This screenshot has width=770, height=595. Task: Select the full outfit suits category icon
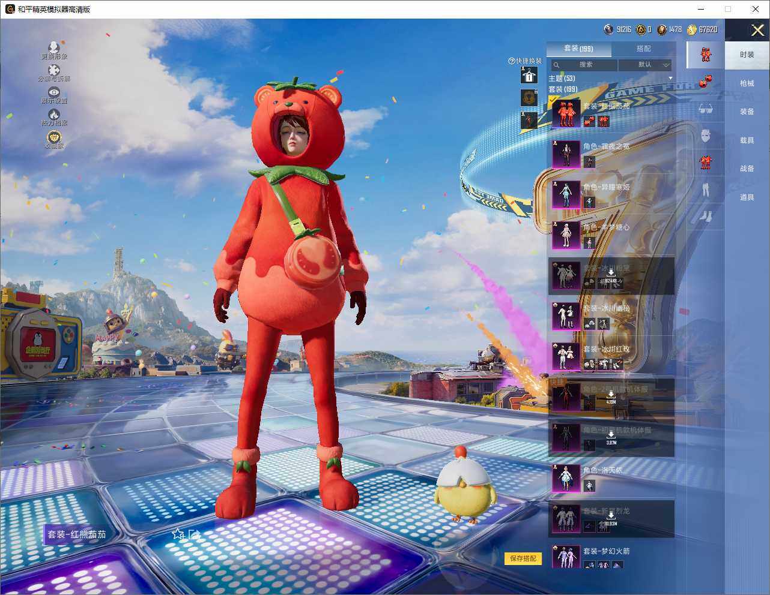pyautogui.click(x=706, y=55)
